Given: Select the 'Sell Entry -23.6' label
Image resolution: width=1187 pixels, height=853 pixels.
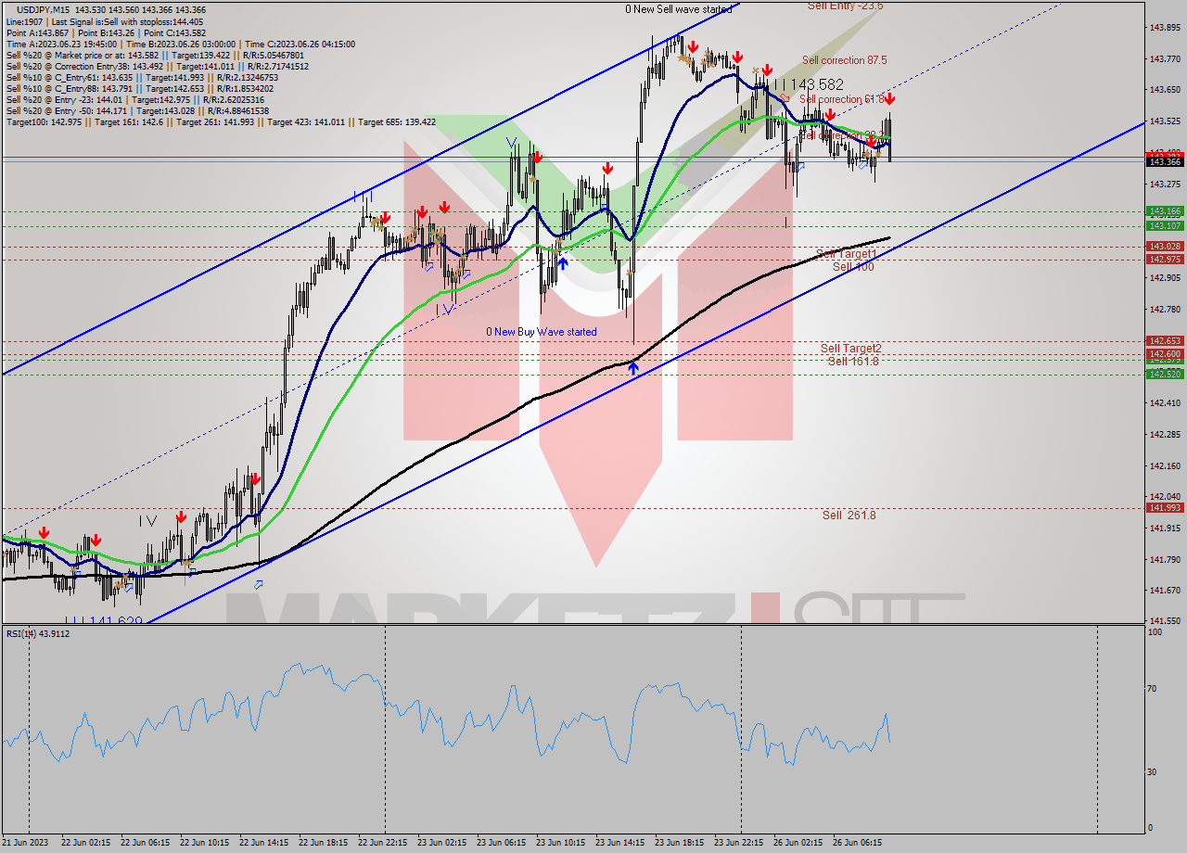Looking at the screenshot, I should pos(845,6).
